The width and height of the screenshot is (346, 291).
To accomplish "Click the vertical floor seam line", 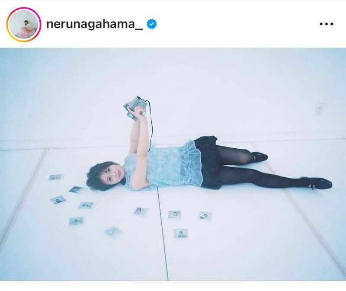I will point(163,234).
